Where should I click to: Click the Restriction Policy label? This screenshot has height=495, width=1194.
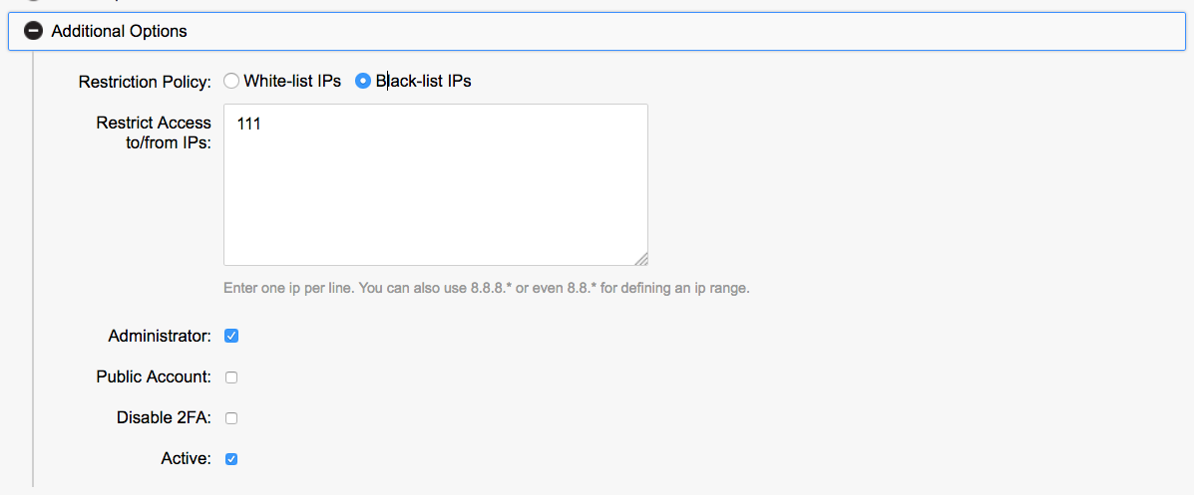(x=145, y=82)
